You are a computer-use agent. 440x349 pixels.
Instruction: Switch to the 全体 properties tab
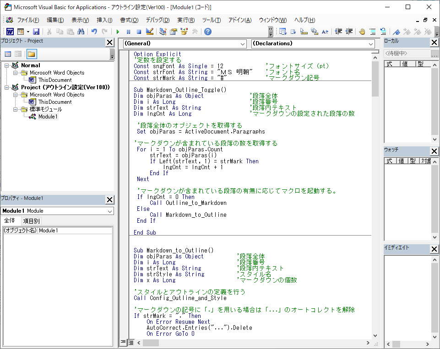(x=10, y=220)
